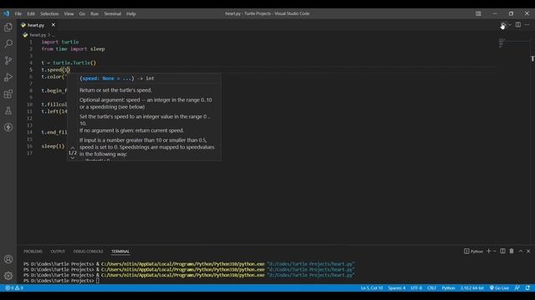Image resolution: width=535 pixels, height=300 pixels.
Task: Close the heart.py editor tab
Action: pos(53,25)
